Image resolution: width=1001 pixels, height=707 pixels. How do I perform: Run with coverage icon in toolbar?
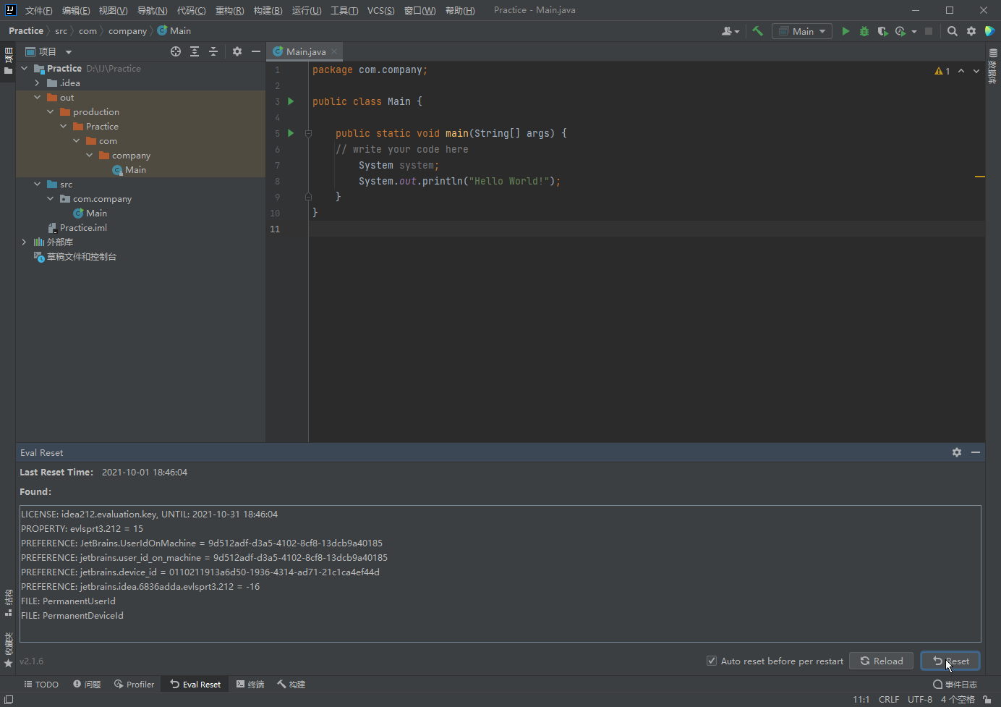click(882, 31)
